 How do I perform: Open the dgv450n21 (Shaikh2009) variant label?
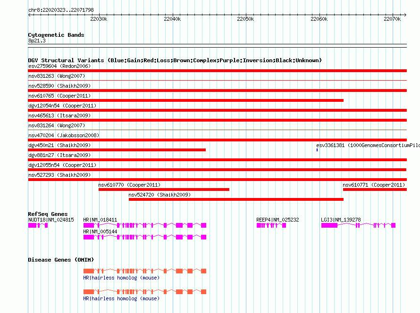tap(59, 145)
